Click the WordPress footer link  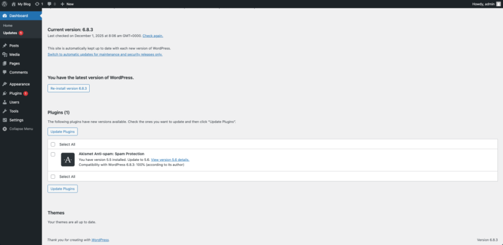100,240
